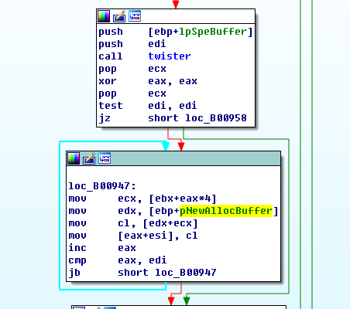This screenshot has height=309, width=350.
Task: Click the loc_B00947 label line
Action: pyautogui.click(x=102, y=186)
